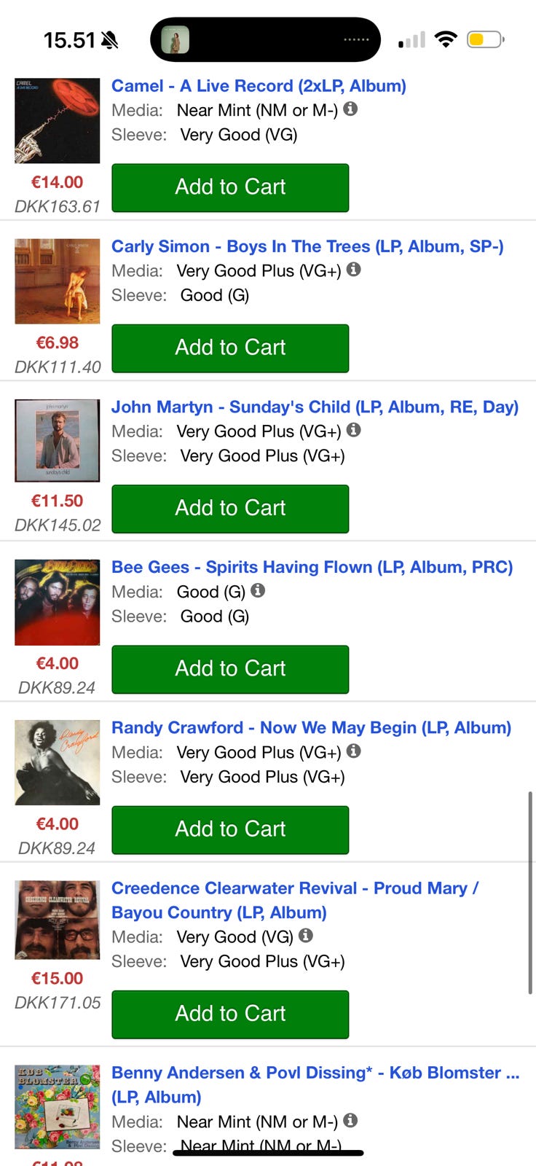Viewport: 536px width, 1166px height.
Task: Tap the now-playing album art in Dynamic Island
Action: coord(175,39)
